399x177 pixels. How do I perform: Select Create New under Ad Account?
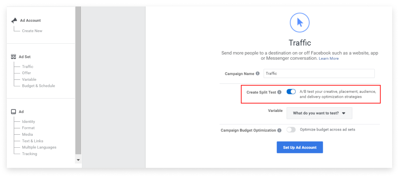pyautogui.click(x=32, y=31)
